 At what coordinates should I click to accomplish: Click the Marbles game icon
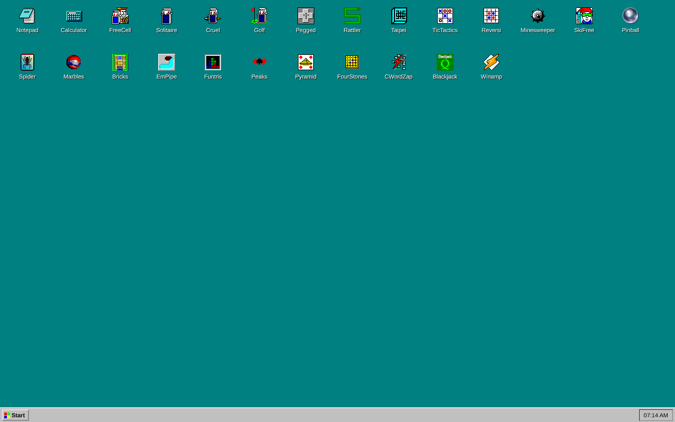[x=74, y=62]
